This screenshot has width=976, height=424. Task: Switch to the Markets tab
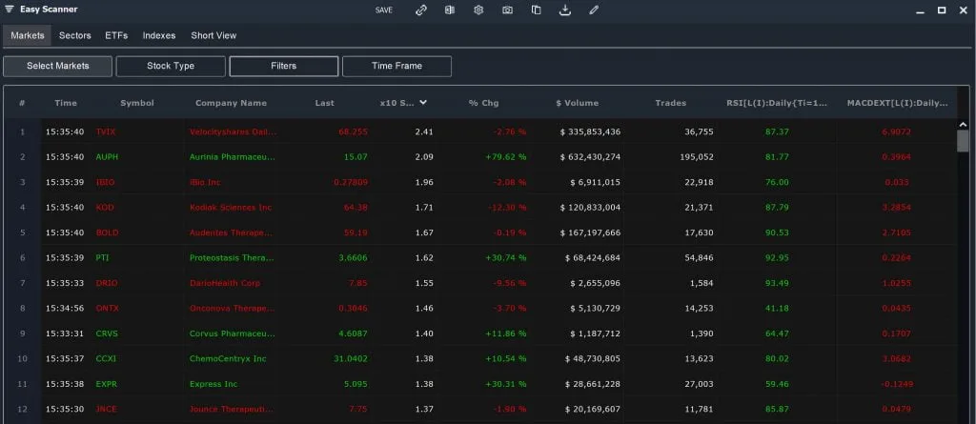pos(28,35)
